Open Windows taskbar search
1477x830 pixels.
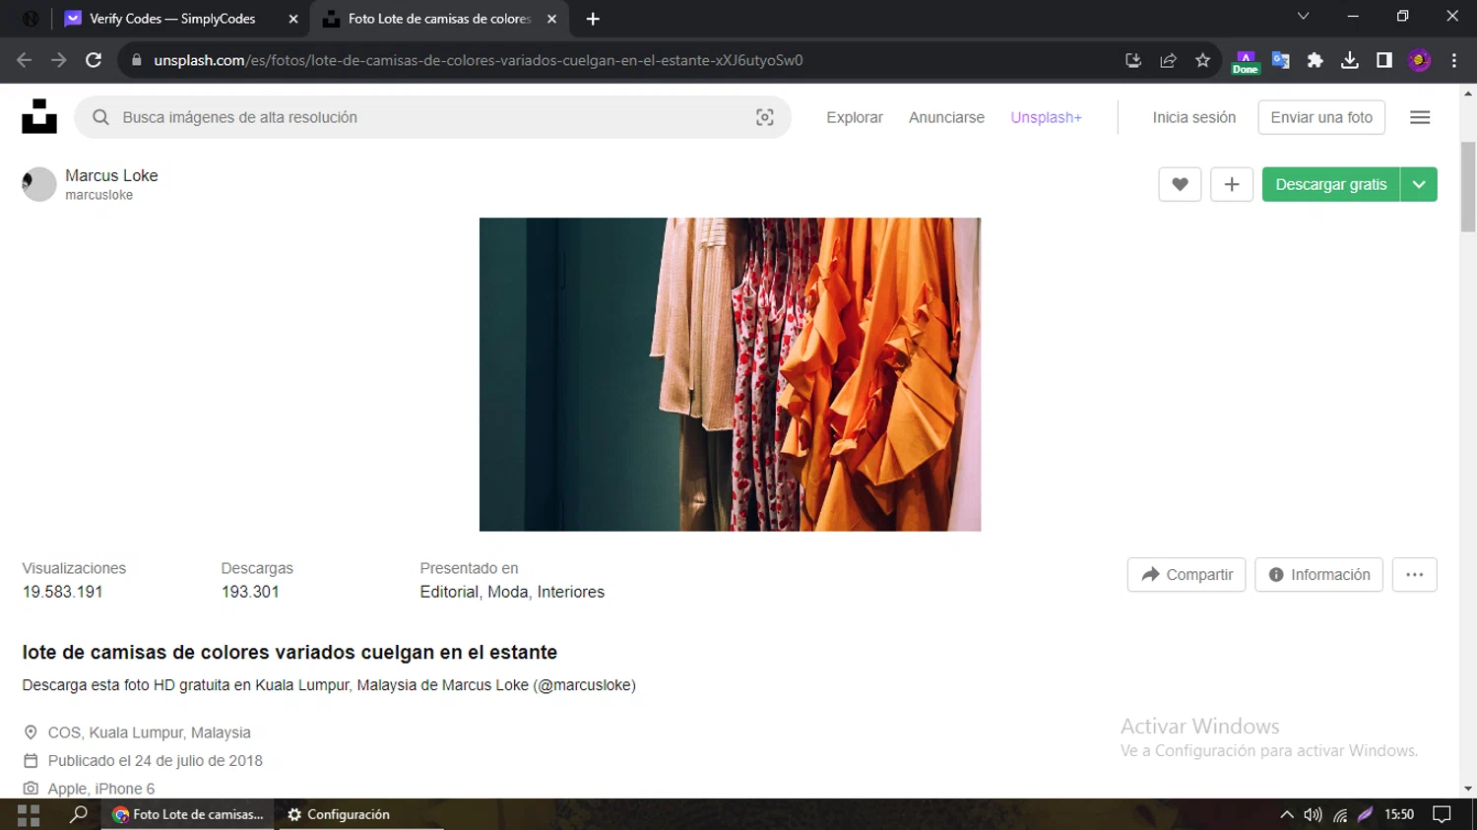[78, 814]
